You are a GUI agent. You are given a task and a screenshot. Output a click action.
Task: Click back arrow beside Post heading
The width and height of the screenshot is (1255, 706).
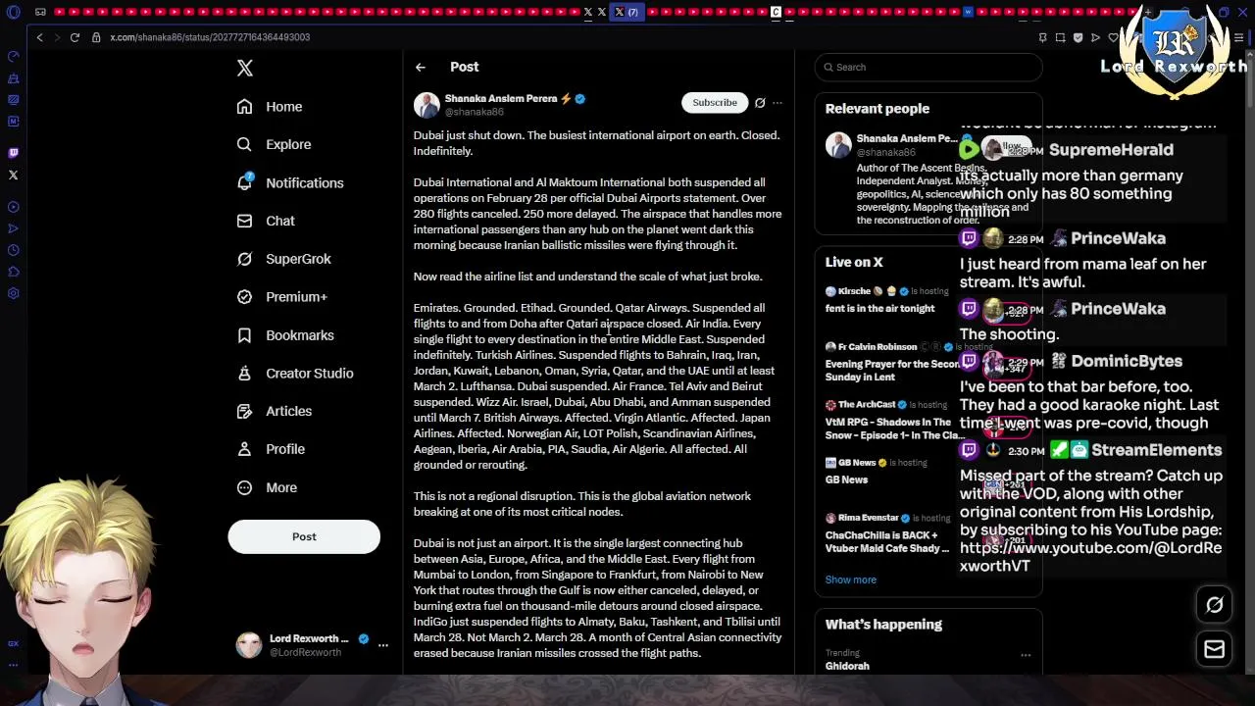tap(421, 67)
